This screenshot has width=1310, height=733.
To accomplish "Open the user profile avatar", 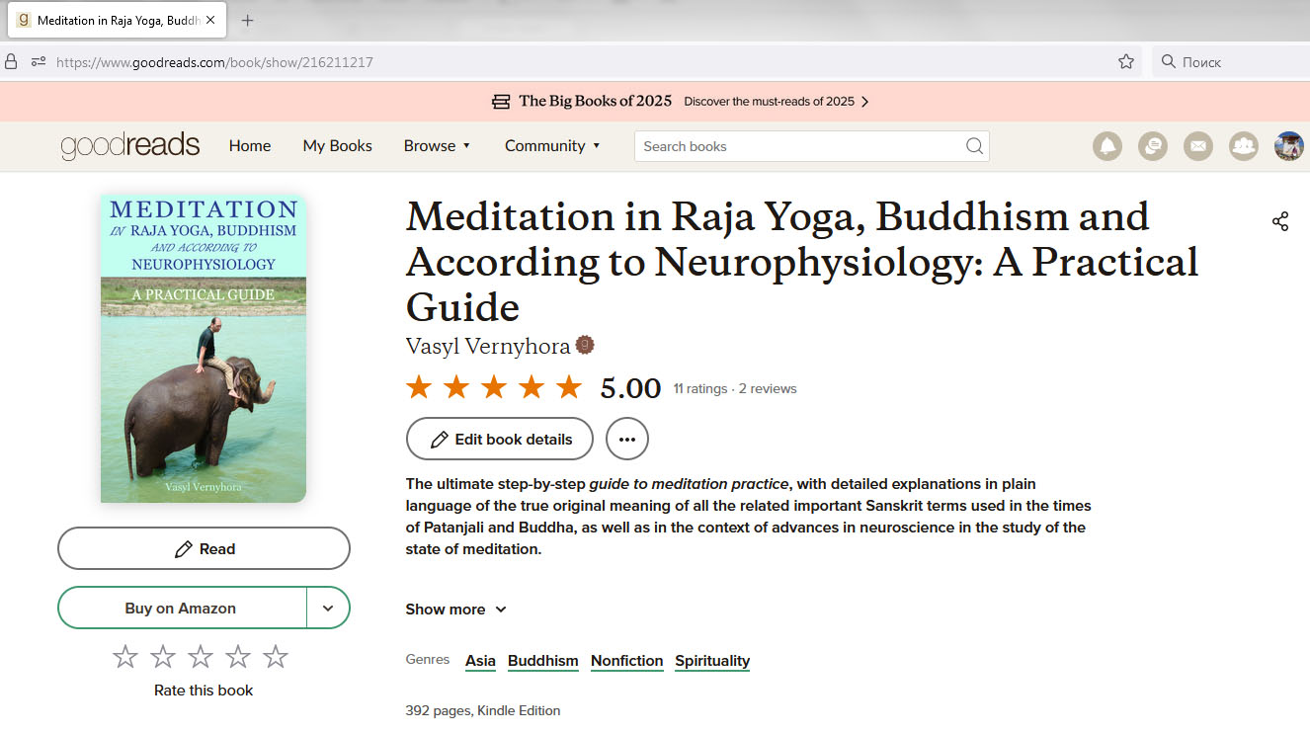I will tap(1289, 146).
